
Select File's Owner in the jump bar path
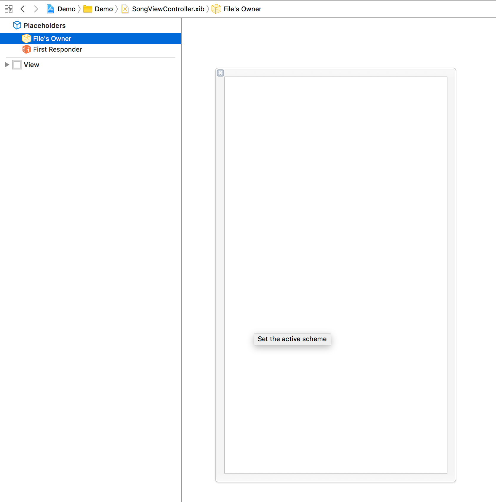coord(242,9)
